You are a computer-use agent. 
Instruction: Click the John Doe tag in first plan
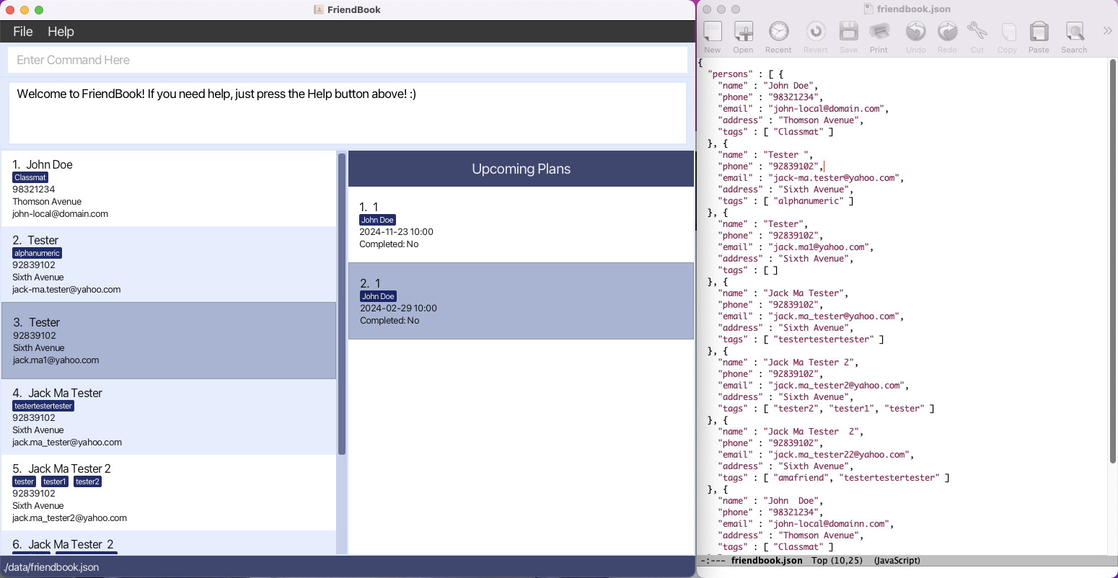[377, 220]
